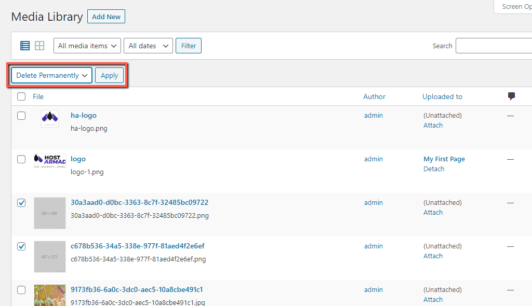The width and height of the screenshot is (532, 306).
Task: Open Delete Permanently bulk actions dropdown
Action: tap(51, 75)
